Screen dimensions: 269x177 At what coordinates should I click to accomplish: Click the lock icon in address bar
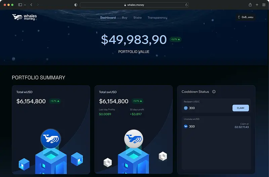pyautogui.click(x=125, y=5)
